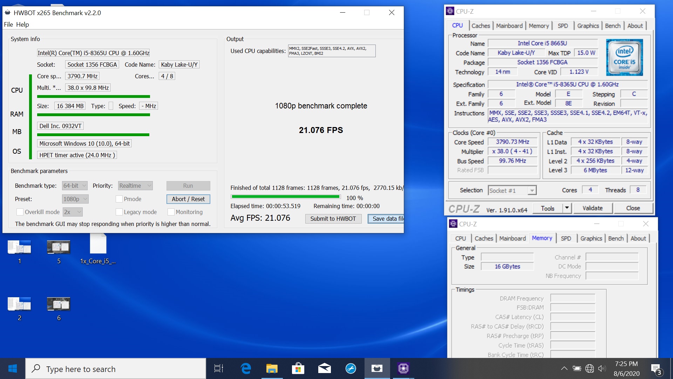Launch Microsoft Edge from the taskbar
673x379 pixels.
pos(246,368)
